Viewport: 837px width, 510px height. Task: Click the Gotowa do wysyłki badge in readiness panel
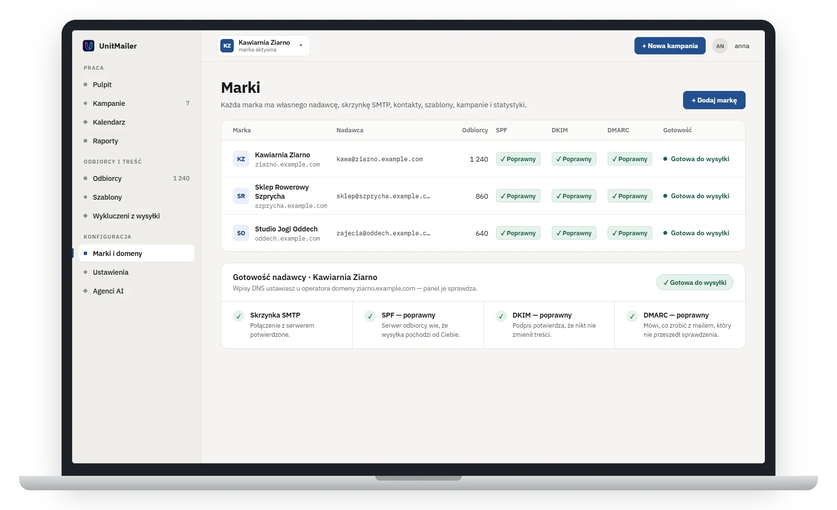(695, 282)
